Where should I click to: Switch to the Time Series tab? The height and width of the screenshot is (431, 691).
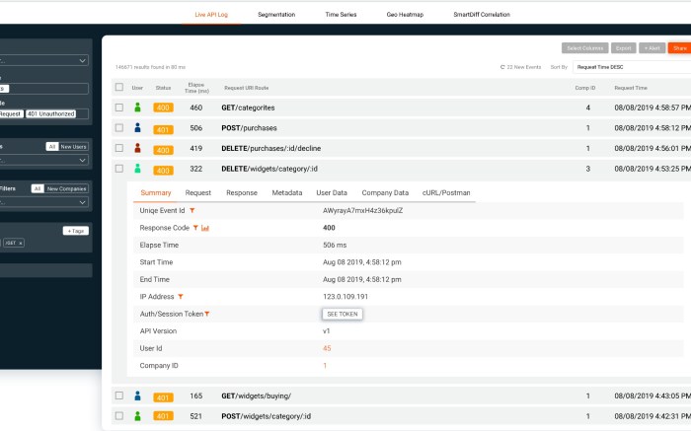tap(342, 15)
